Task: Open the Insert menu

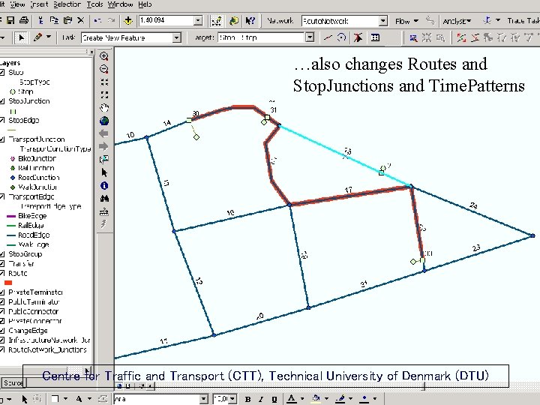Action: (39, 4)
